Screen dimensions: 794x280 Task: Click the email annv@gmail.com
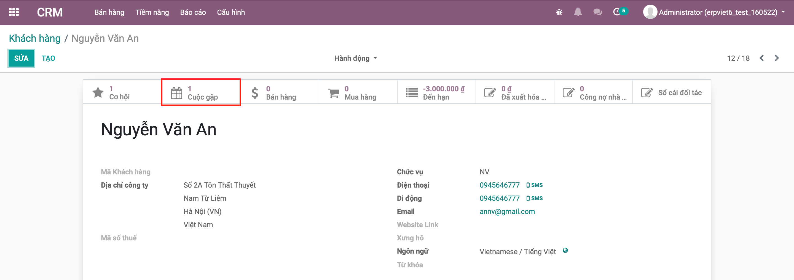pos(507,212)
